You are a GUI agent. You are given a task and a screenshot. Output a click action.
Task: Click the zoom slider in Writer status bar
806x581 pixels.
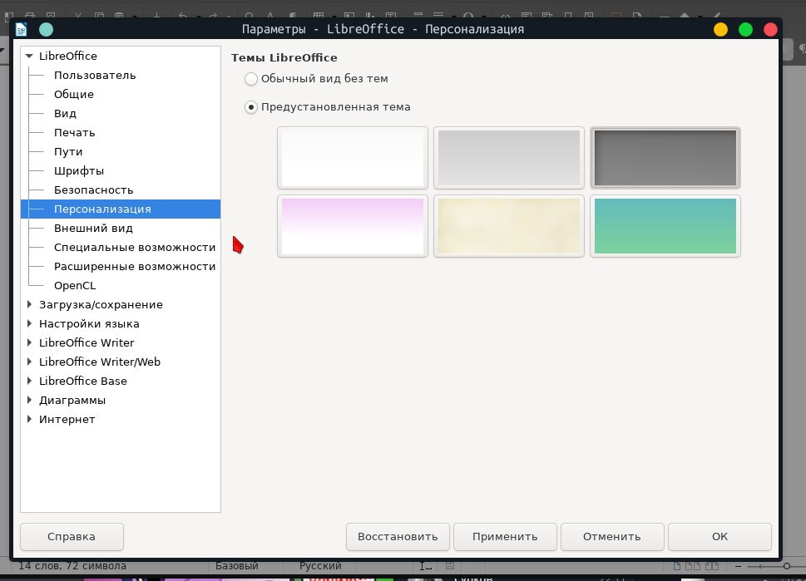click(786, 566)
